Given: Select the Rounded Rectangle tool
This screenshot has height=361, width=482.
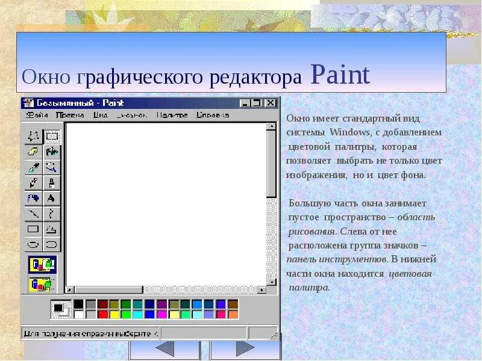Looking at the screenshot, I should pyautogui.click(x=52, y=245).
